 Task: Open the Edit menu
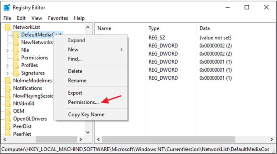click(21, 18)
